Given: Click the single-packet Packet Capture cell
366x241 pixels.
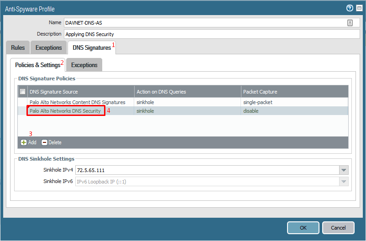Looking at the screenshot, I should (257, 102).
